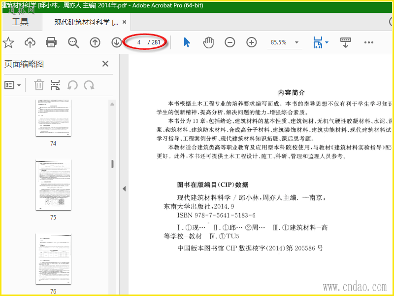Click the 东南大学出版社,2014.9 text

point(199,206)
